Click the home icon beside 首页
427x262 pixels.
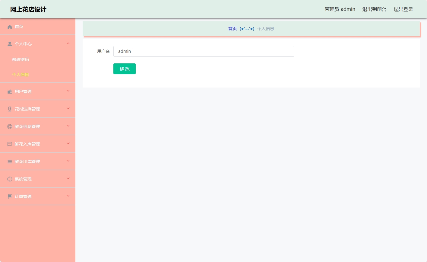click(9, 27)
